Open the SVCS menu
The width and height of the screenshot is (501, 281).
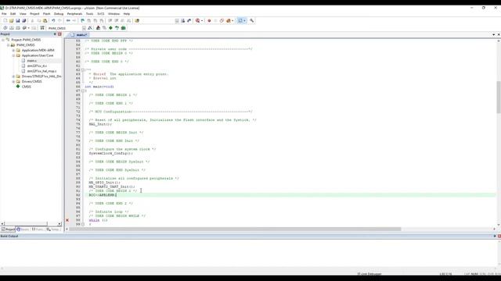[101, 14]
